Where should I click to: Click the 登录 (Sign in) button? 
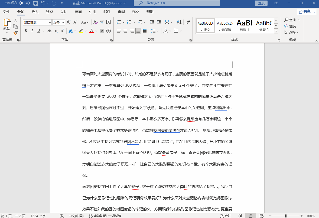(261, 3)
